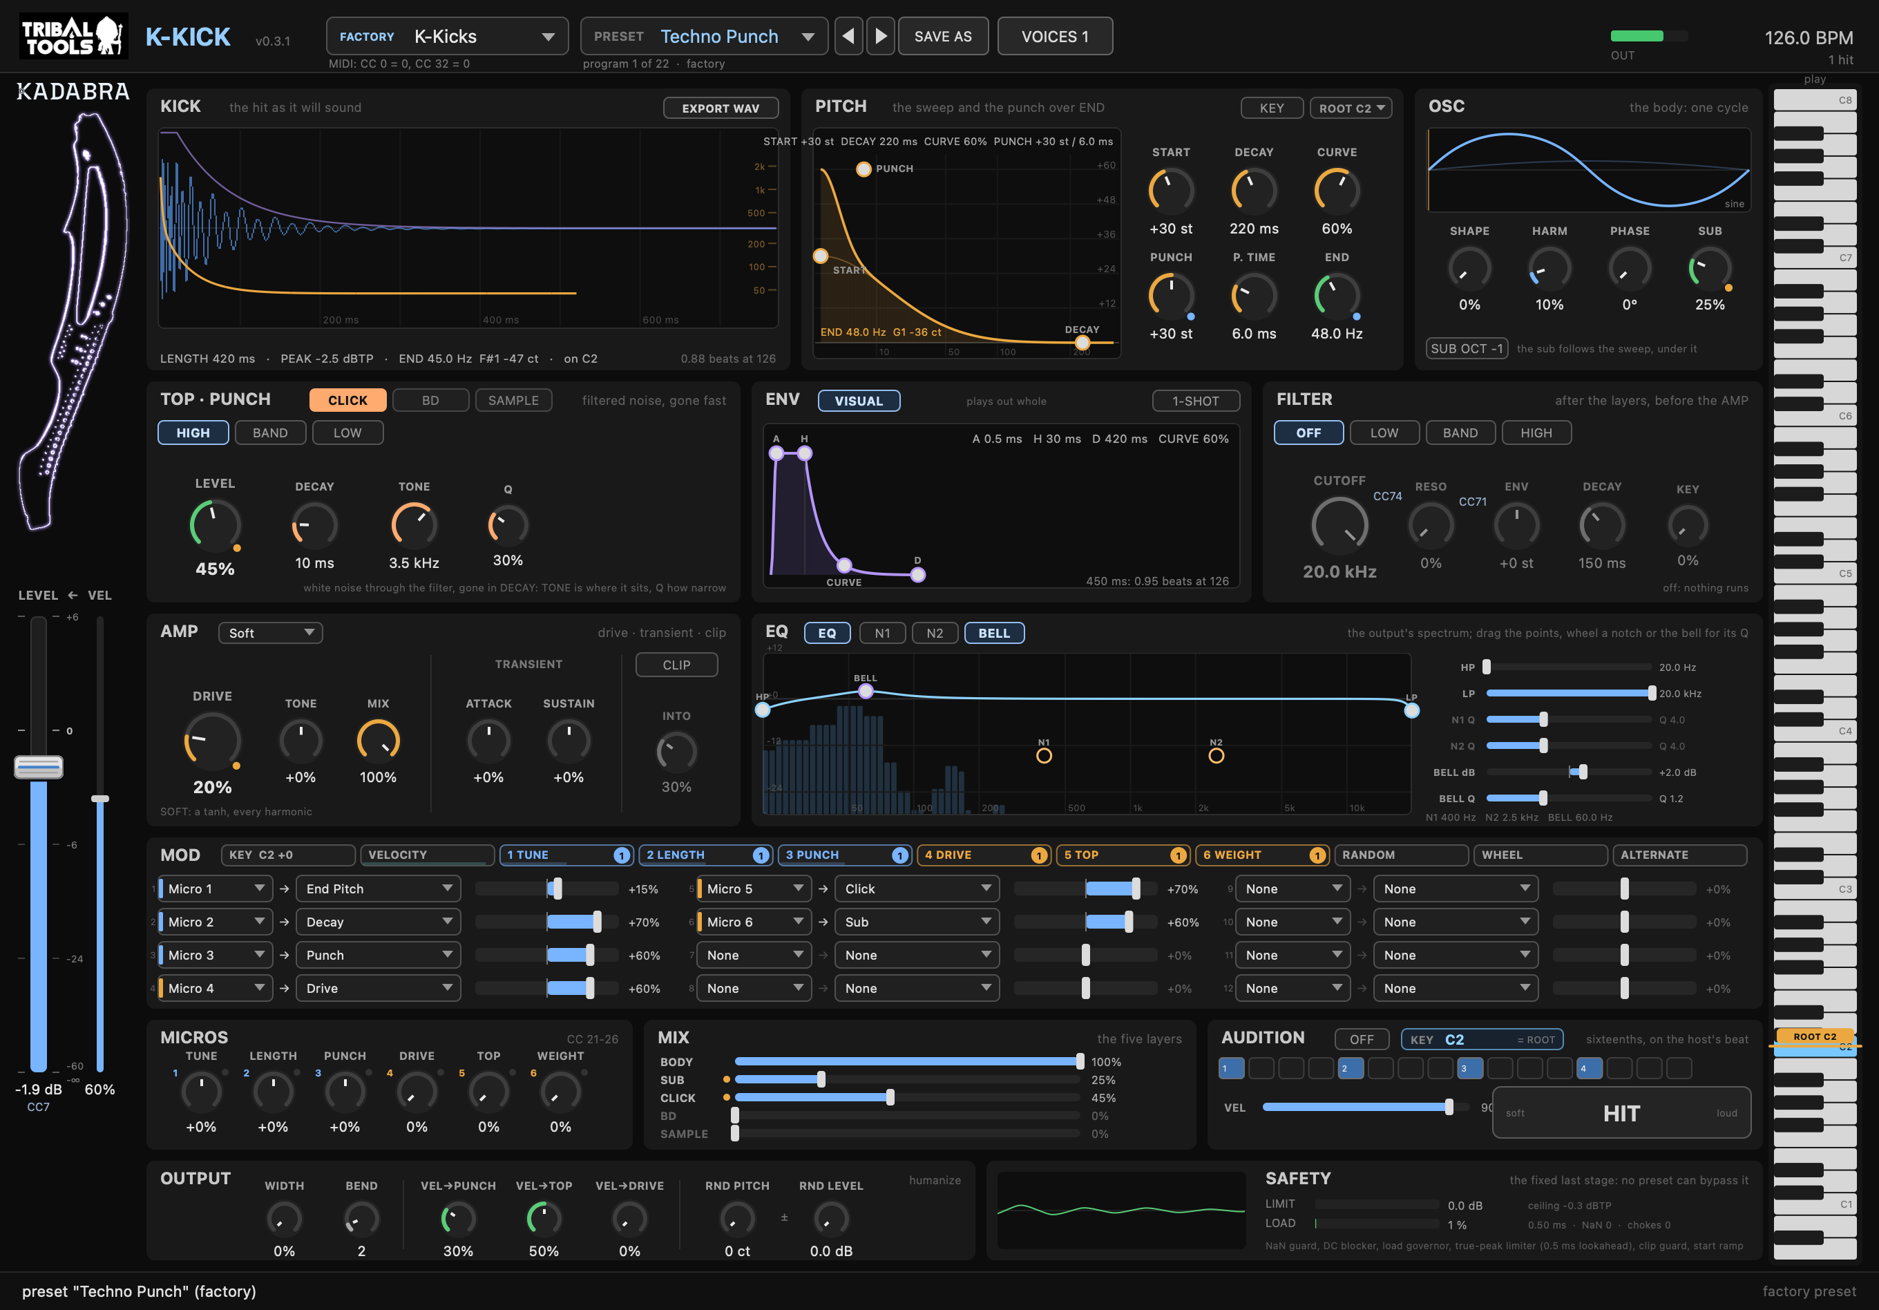Click the PUNCH point on the pitch graph

pos(864,169)
